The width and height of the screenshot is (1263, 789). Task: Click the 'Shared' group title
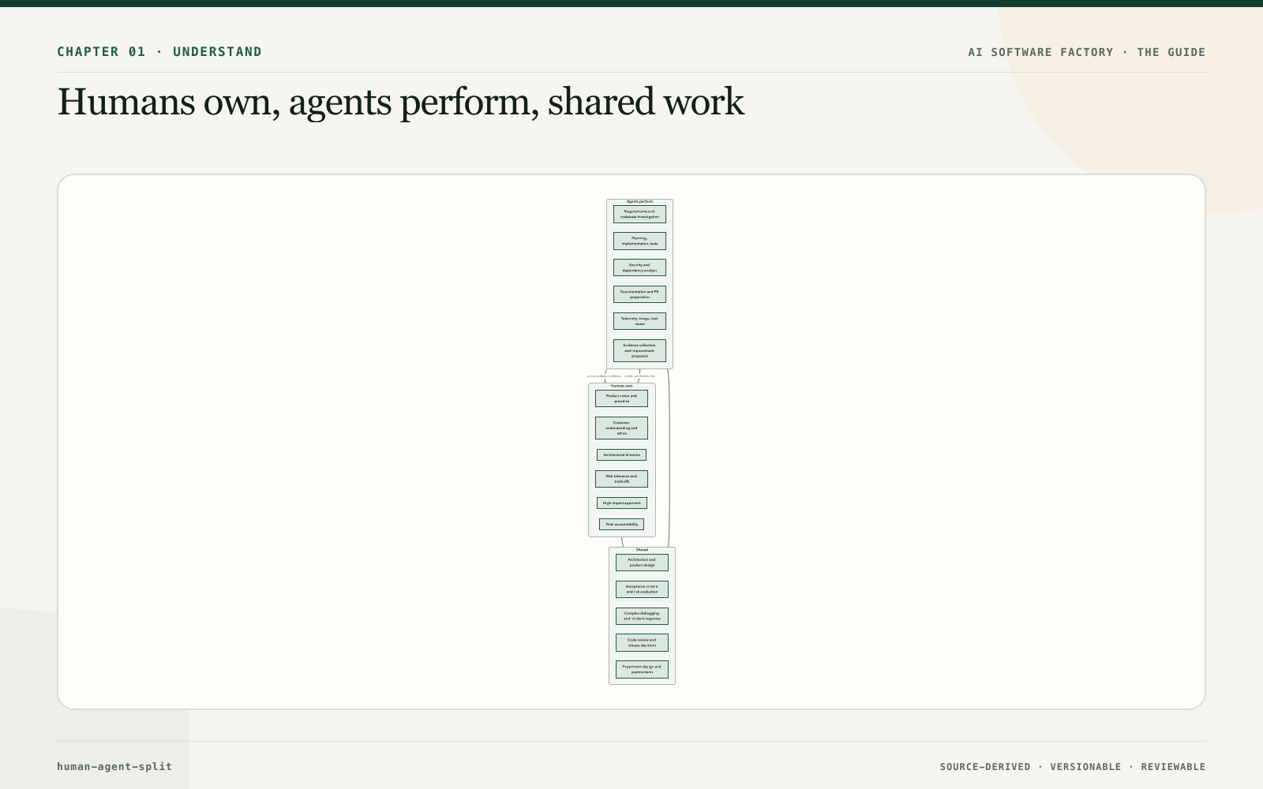(x=642, y=550)
